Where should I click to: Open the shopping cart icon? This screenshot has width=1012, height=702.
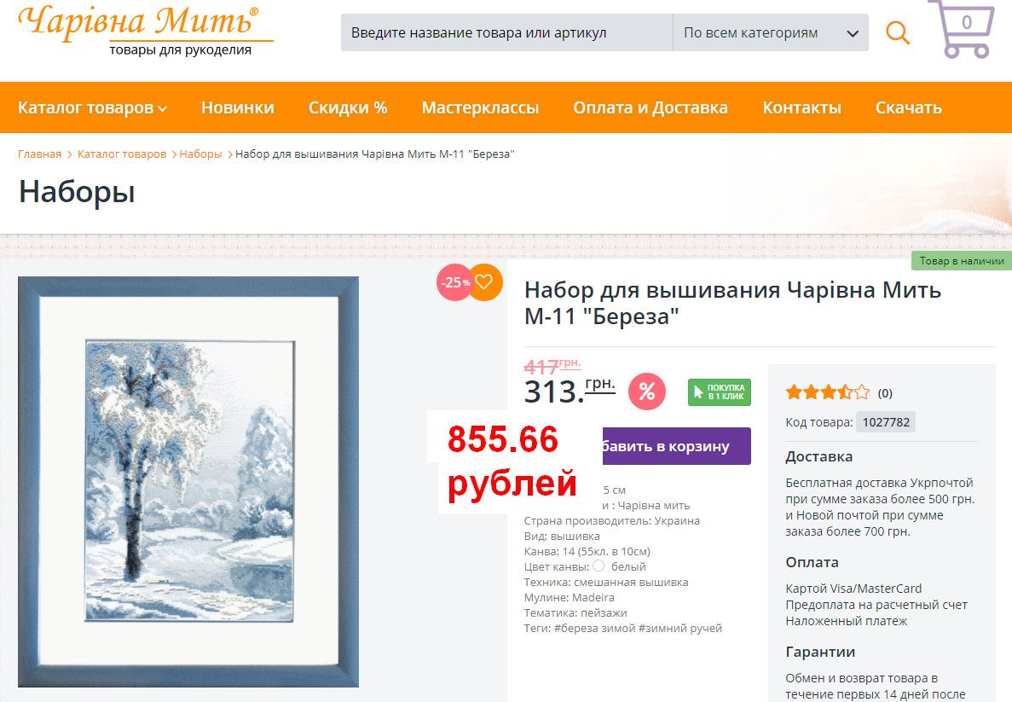(x=961, y=28)
